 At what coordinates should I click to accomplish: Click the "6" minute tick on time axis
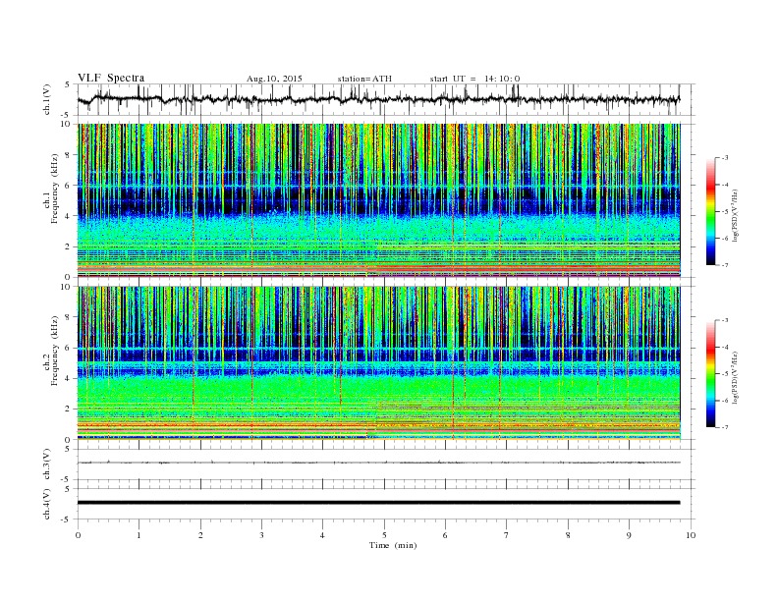tap(445, 535)
